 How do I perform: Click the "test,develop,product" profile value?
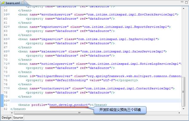tap(68, 105)
